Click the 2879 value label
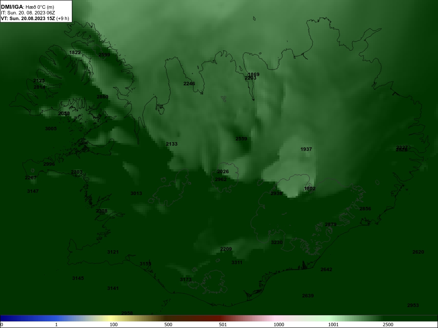The height and width of the screenshot is (328, 438). (331, 224)
